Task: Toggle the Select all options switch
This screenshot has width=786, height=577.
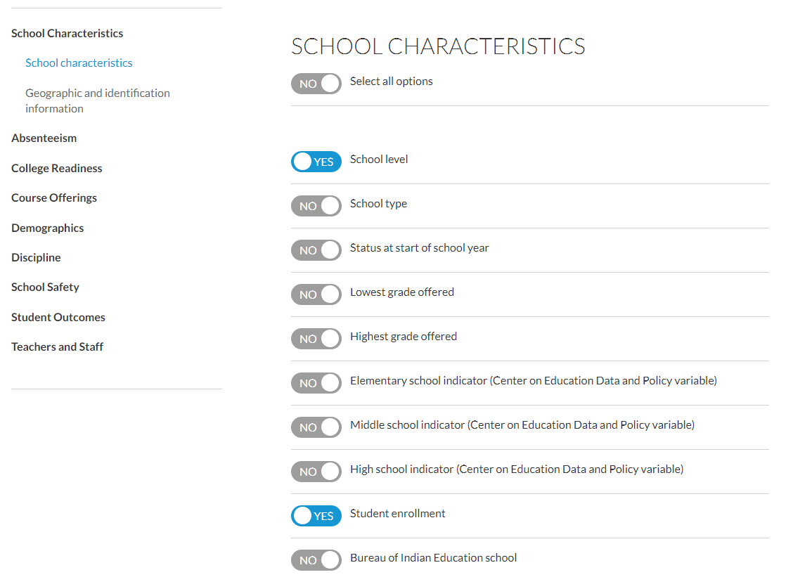Action: [x=316, y=84]
